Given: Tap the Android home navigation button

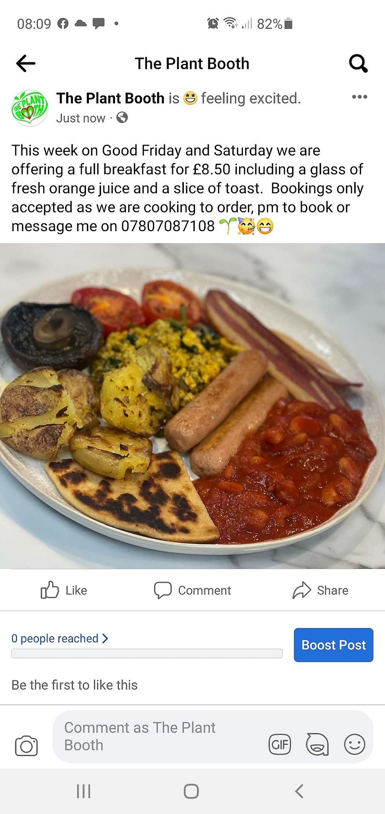Looking at the screenshot, I should tap(191, 791).
